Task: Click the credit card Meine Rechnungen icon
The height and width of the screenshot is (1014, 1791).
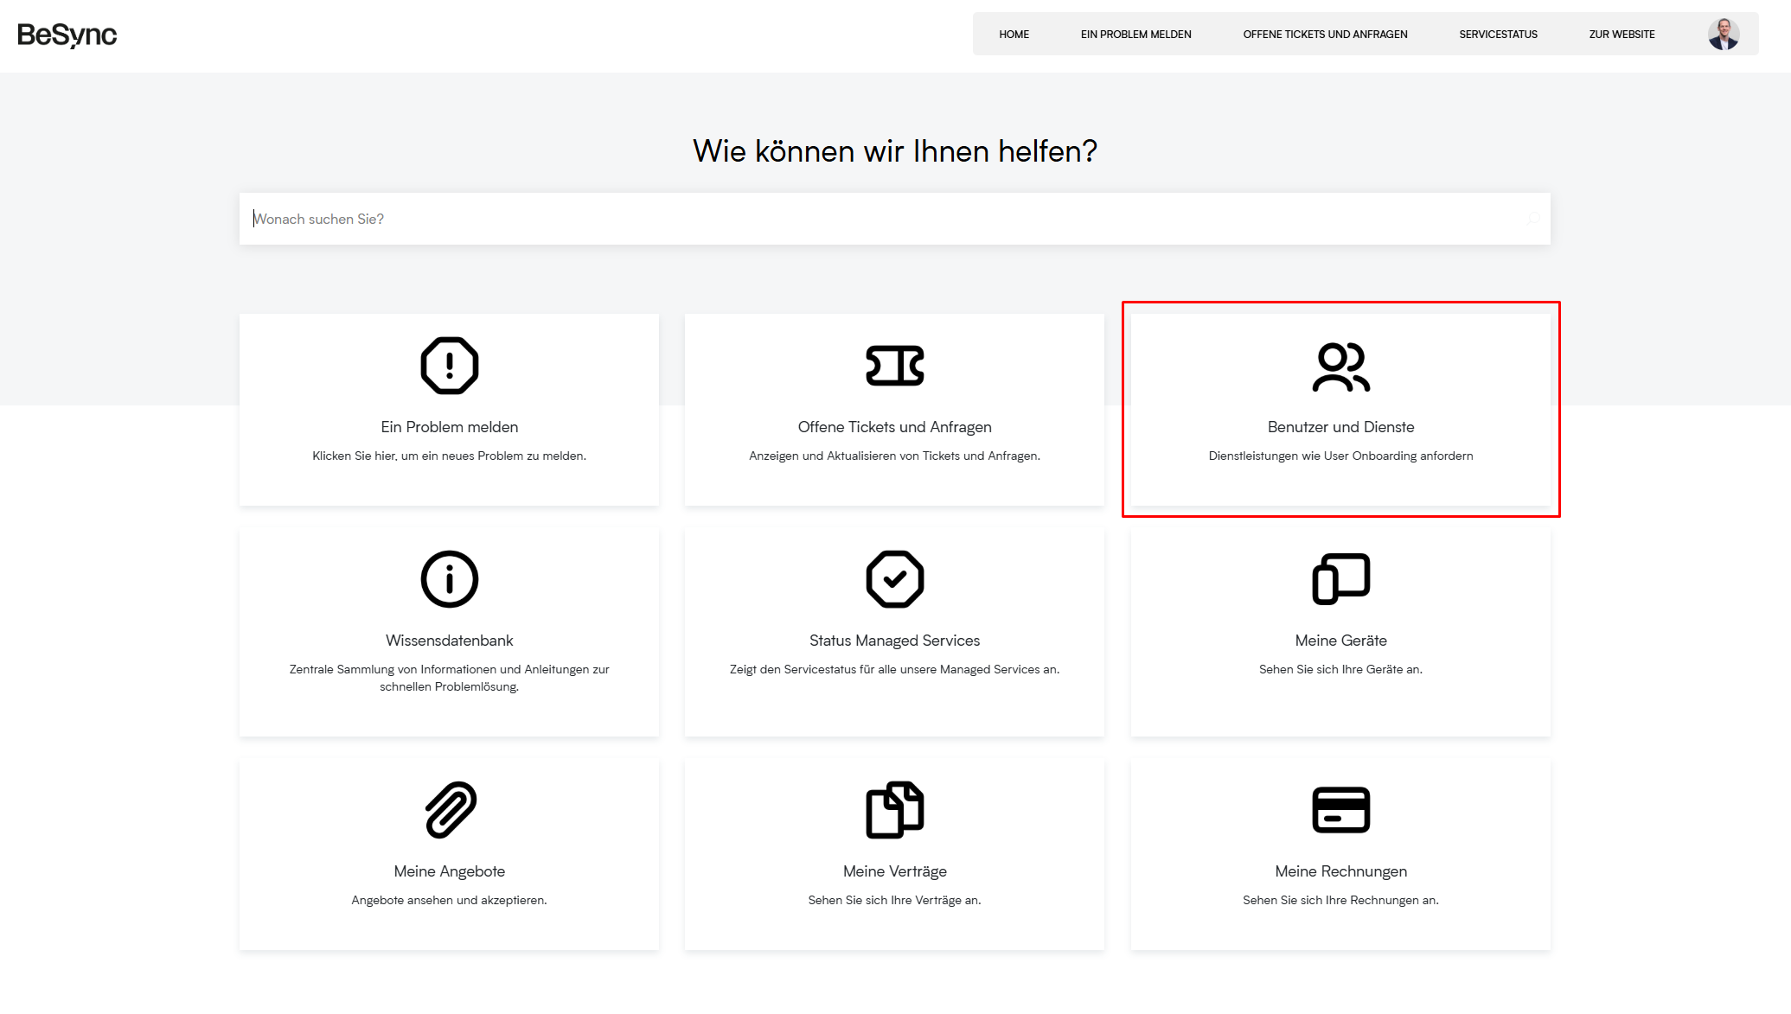Action: (1340, 810)
